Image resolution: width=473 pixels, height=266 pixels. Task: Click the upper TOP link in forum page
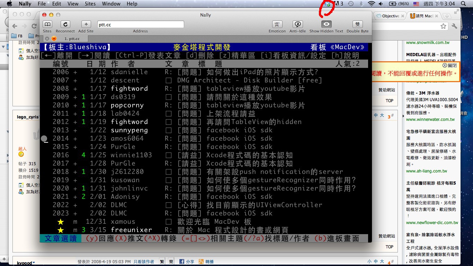390,100
